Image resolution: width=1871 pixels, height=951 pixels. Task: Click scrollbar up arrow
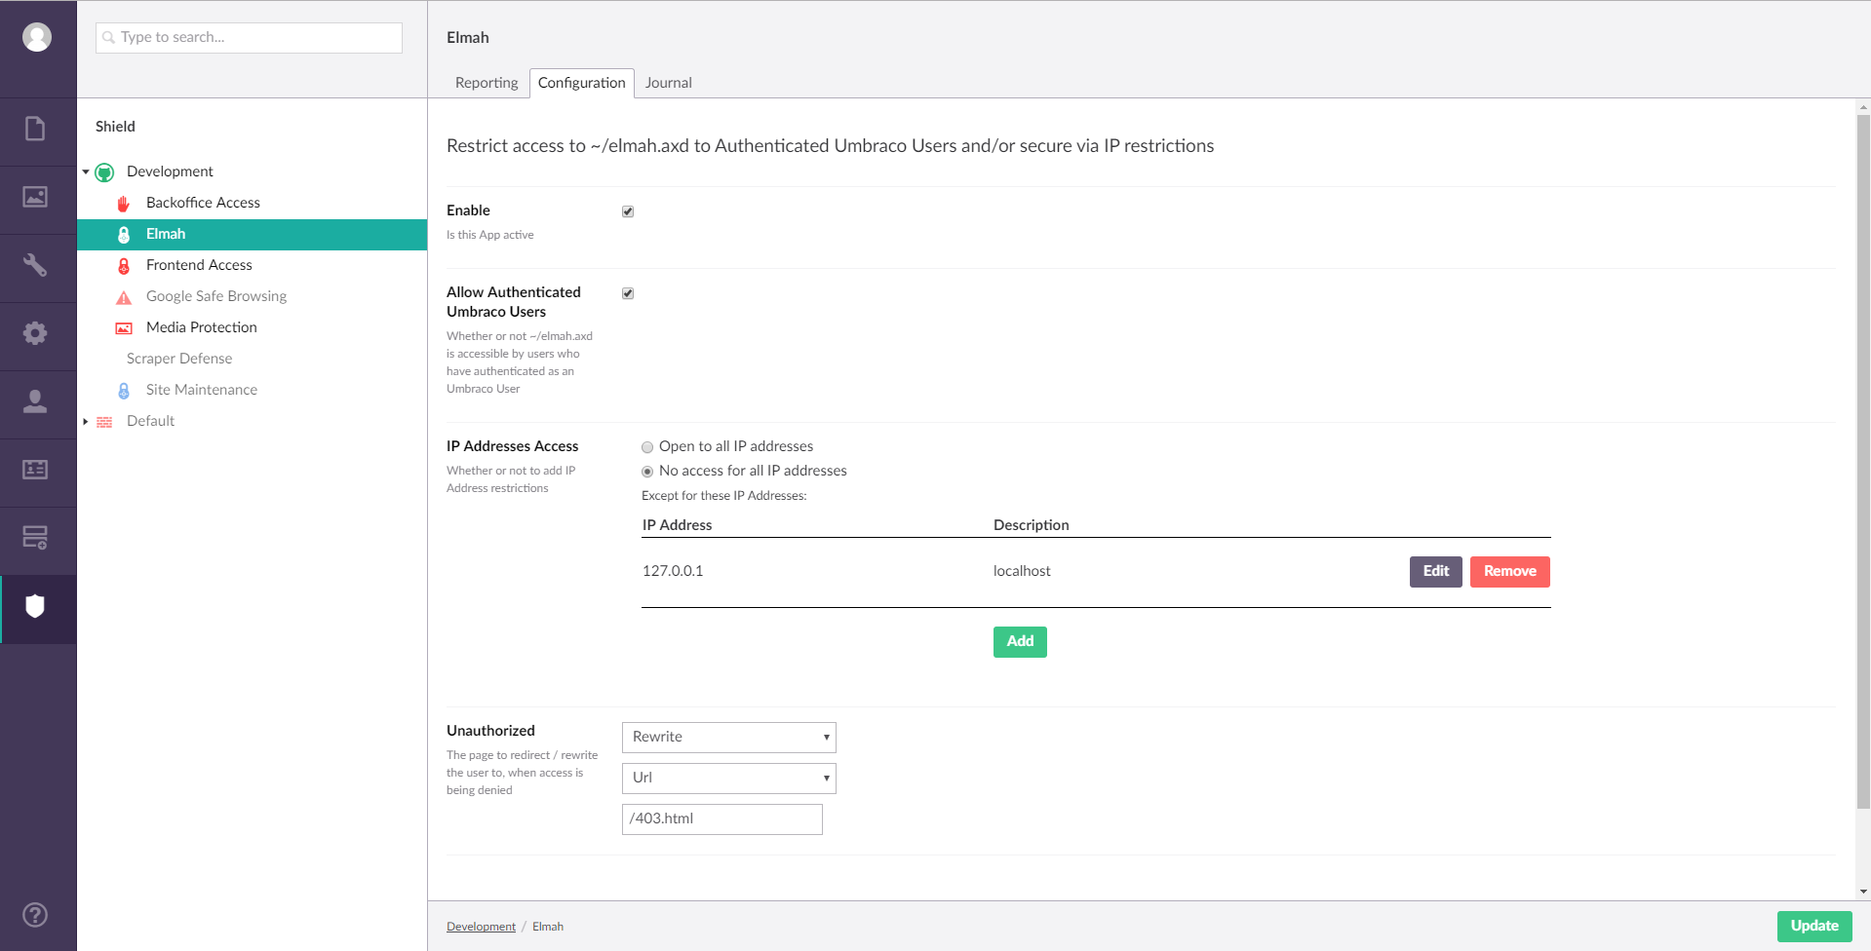click(1863, 107)
